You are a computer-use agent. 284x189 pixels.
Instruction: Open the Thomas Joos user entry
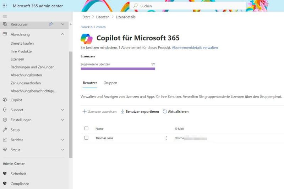click(104, 138)
